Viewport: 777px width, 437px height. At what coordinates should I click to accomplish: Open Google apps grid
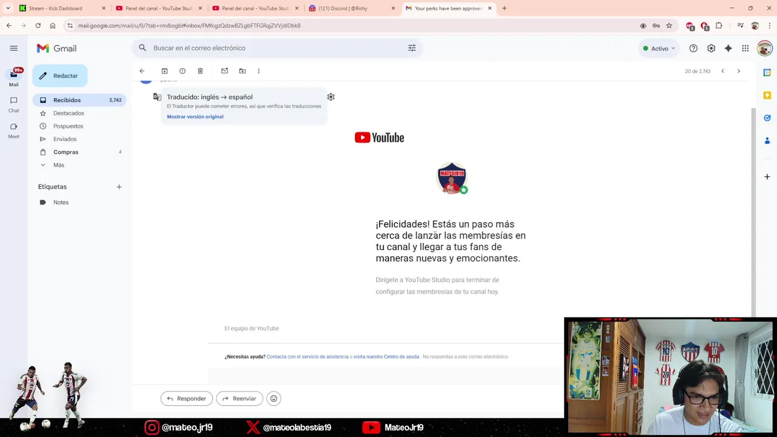coord(745,49)
